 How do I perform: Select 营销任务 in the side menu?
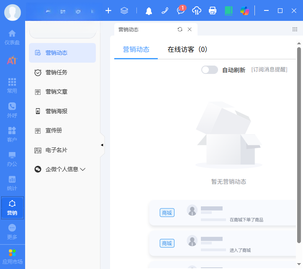pos(62,73)
